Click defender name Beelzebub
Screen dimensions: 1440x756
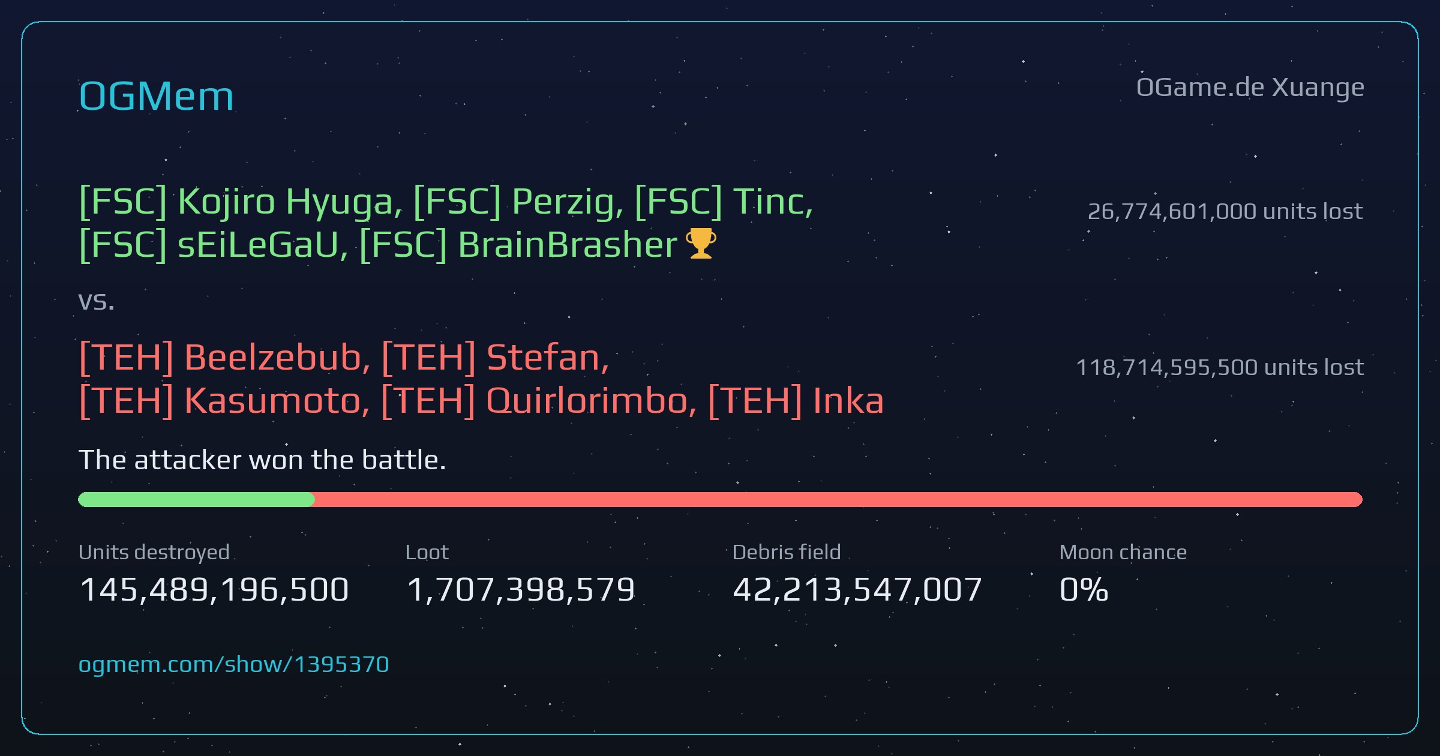272,358
